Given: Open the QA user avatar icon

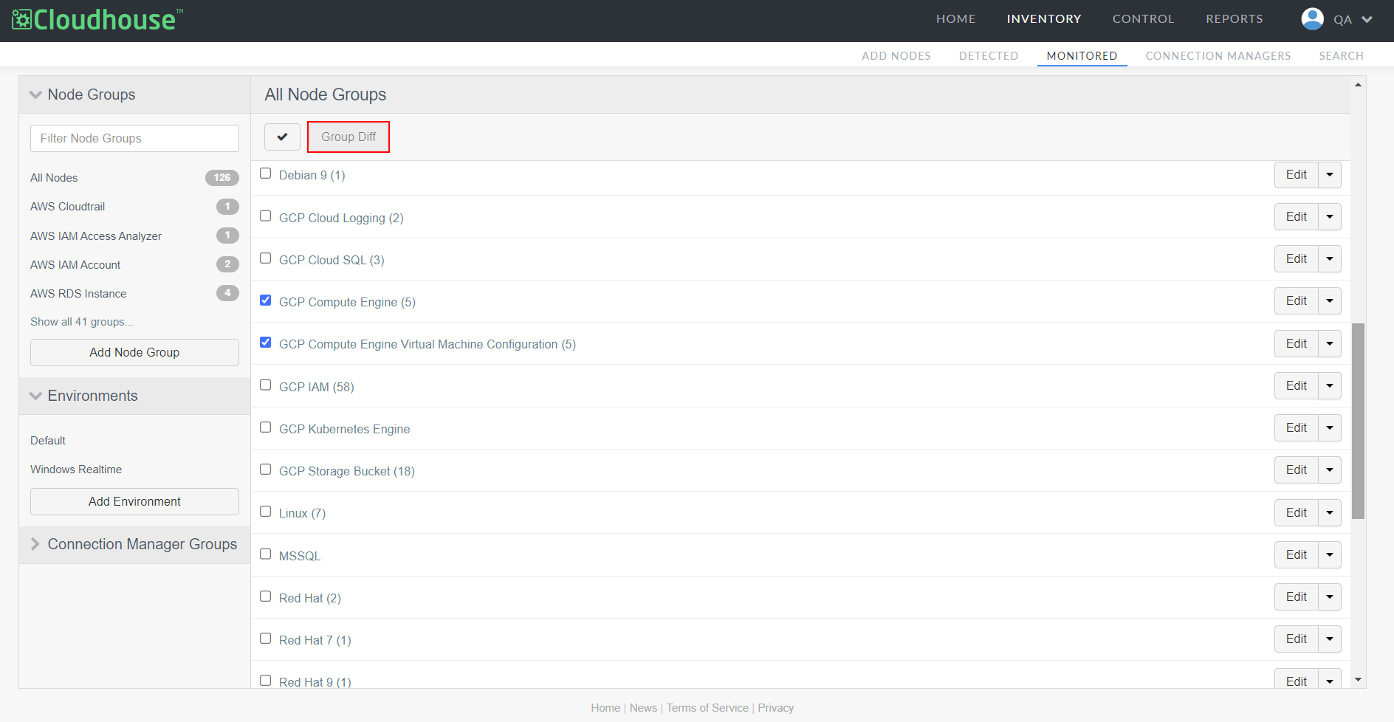Looking at the screenshot, I should point(1312,19).
